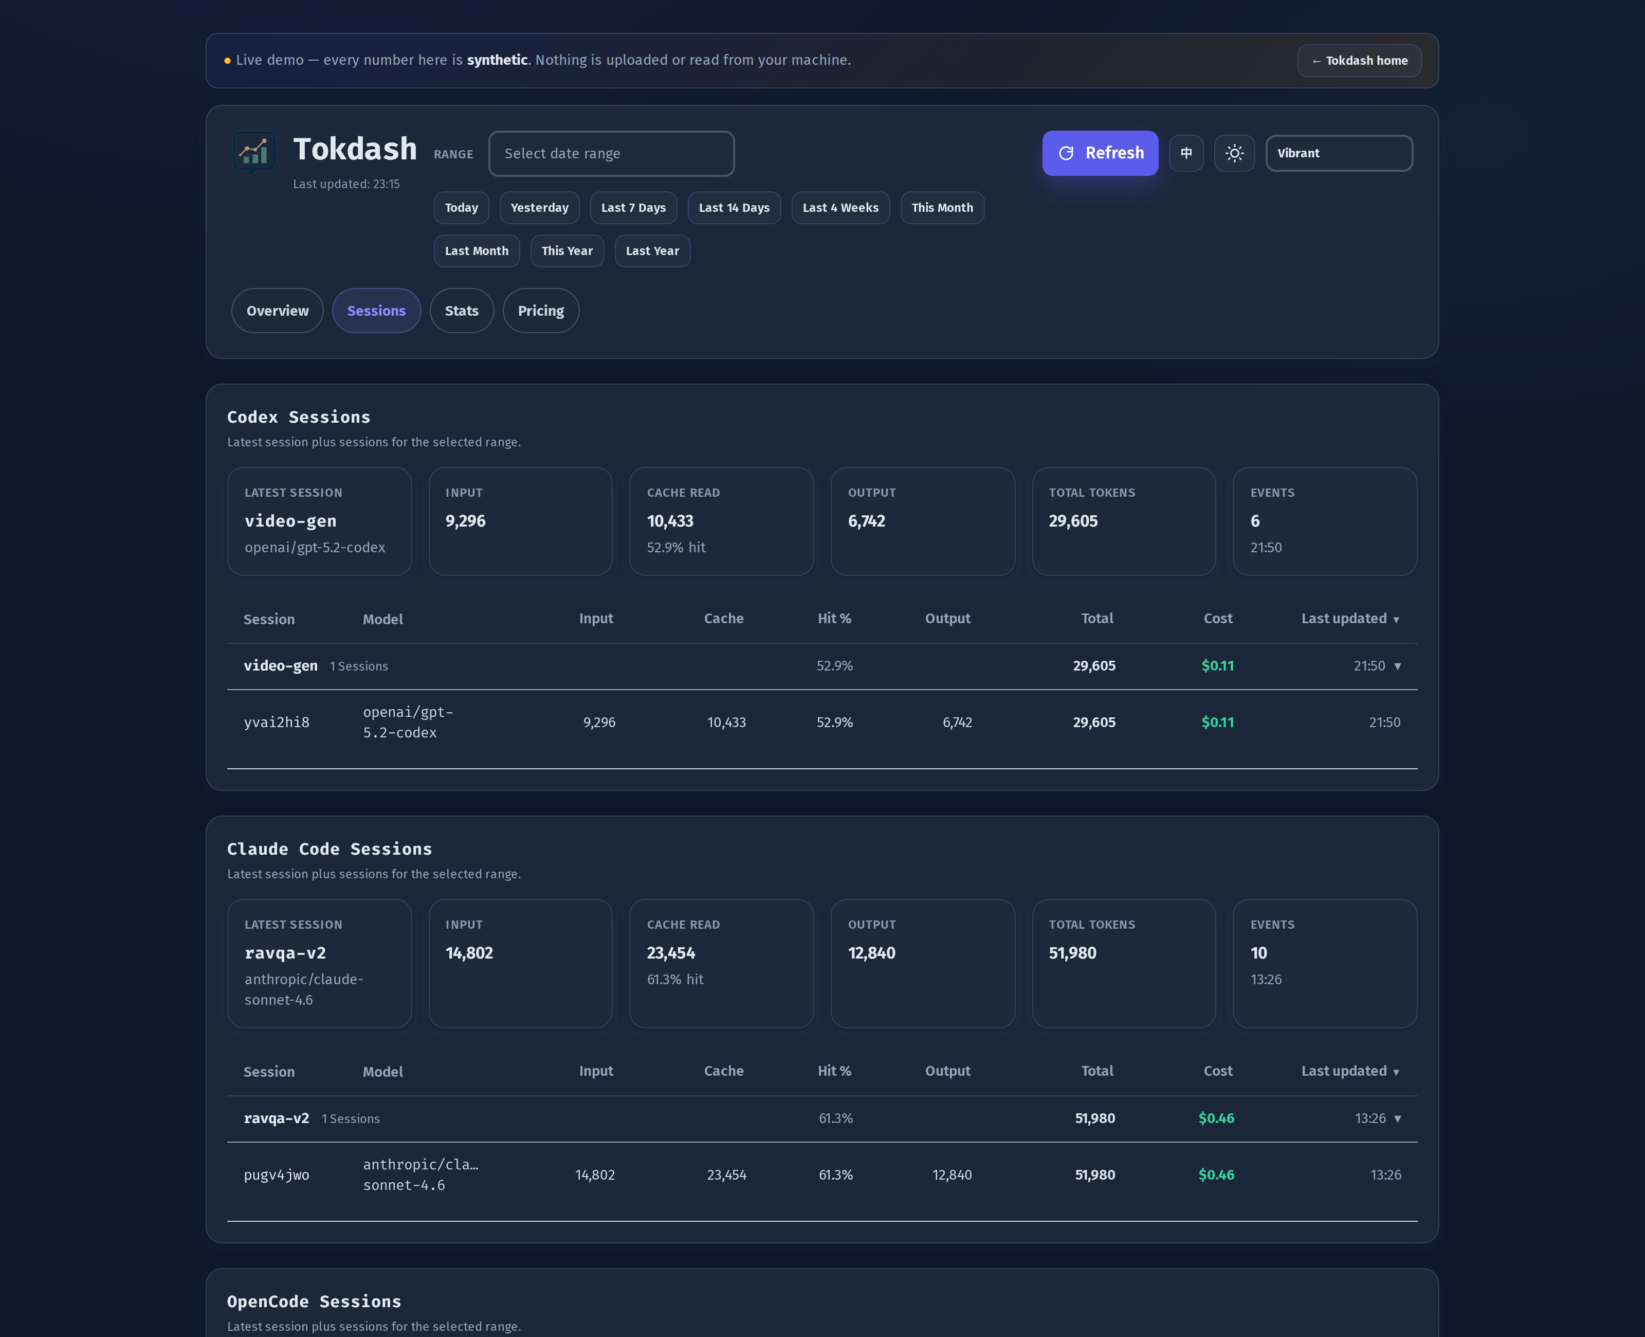1645x1337 pixels.
Task: Toggle light mode with the sun icon
Action: coord(1235,153)
